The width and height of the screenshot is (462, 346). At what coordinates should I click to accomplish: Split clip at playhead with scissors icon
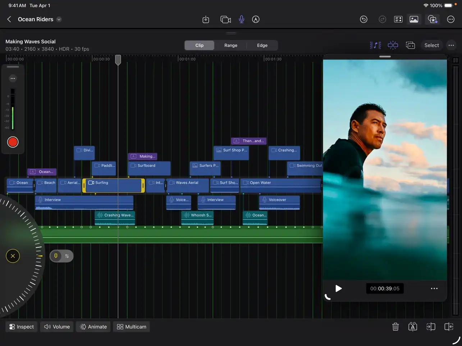click(x=412, y=327)
